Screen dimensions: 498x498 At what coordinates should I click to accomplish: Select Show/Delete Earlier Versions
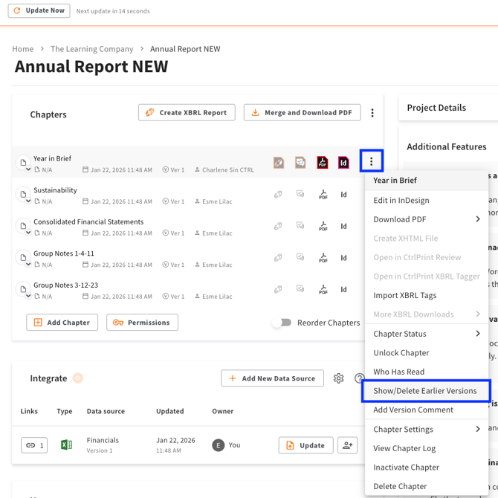tap(425, 391)
